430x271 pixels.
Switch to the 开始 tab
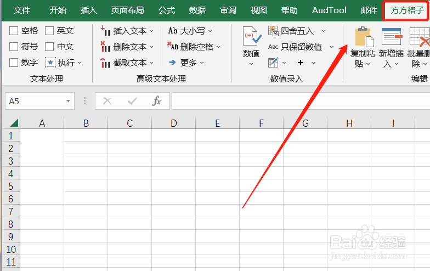[58, 10]
